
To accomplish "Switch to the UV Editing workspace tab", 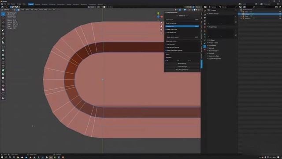I will tap(52, 4).
